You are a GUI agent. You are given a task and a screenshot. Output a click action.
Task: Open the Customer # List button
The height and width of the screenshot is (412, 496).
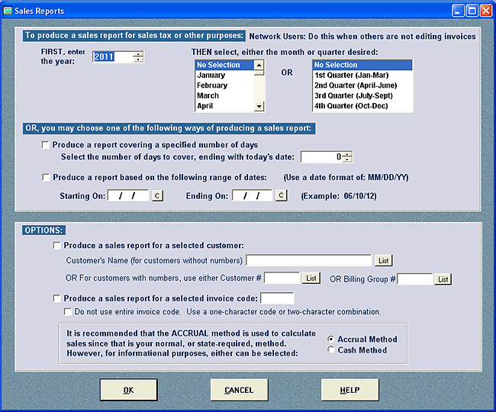(x=311, y=278)
